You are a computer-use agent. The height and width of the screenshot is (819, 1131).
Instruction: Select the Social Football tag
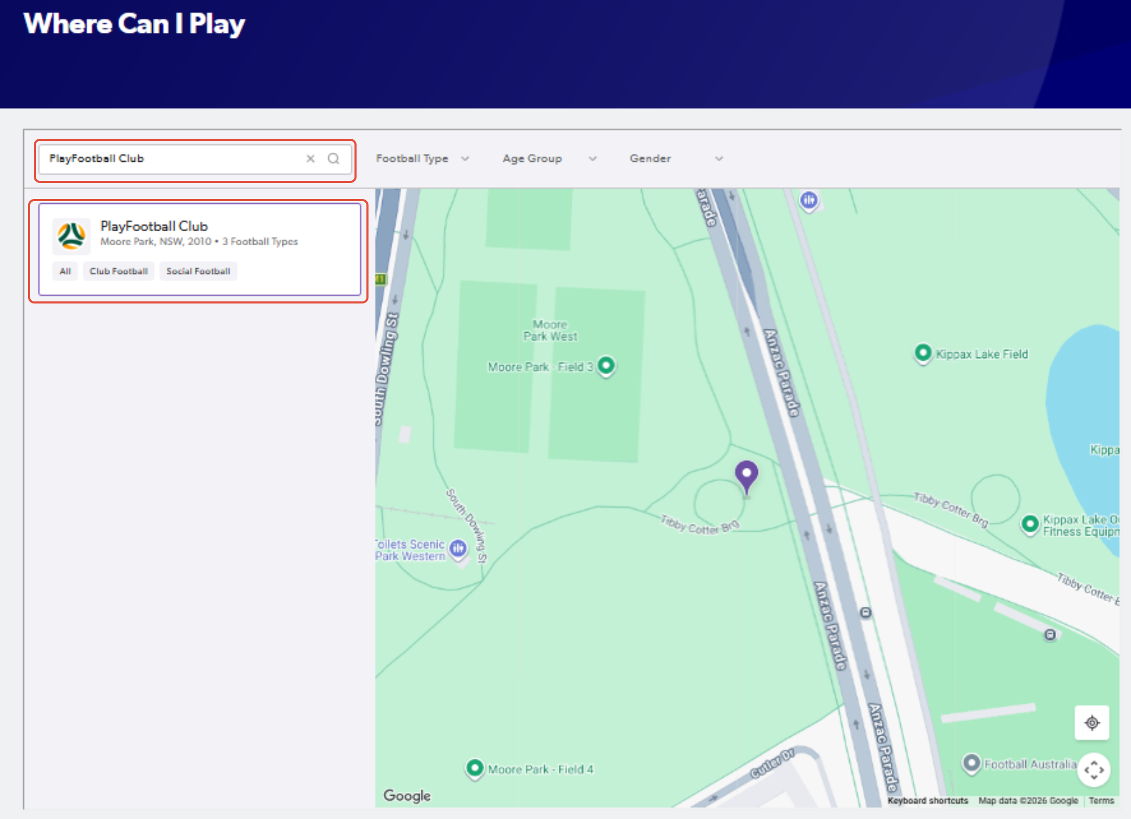[198, 271]
